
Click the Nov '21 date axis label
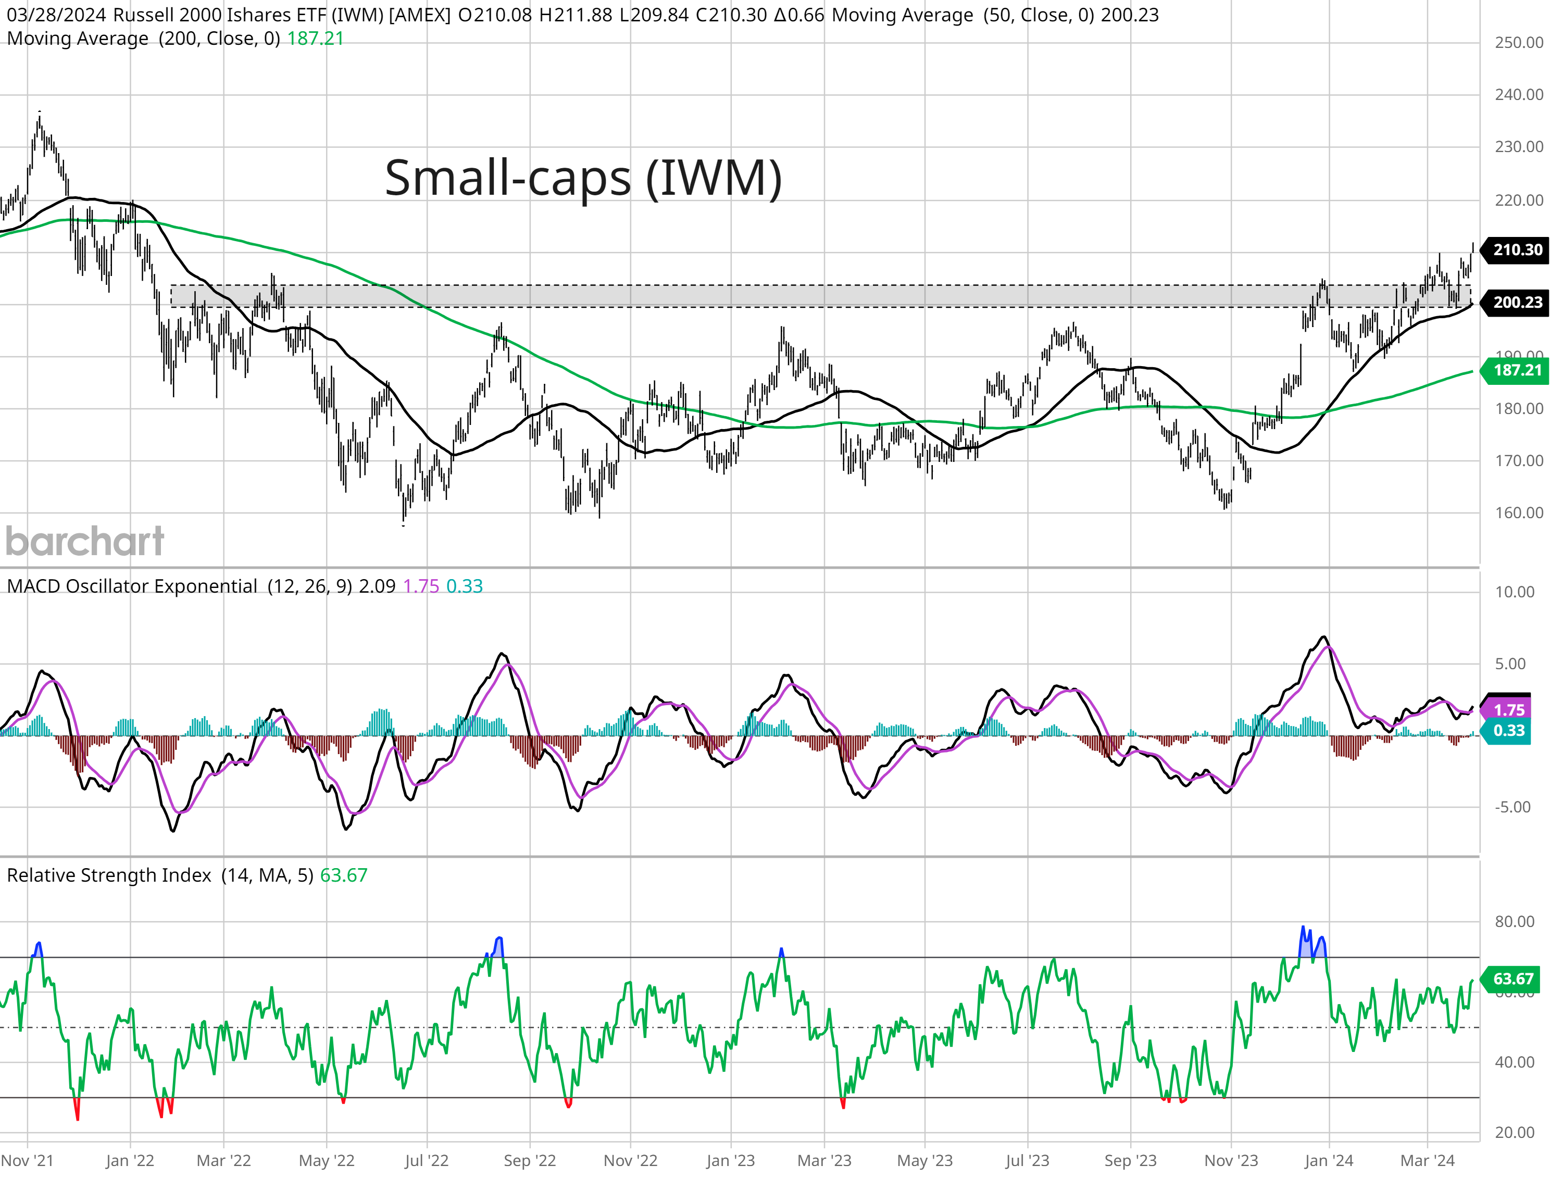pos(28,1161)
